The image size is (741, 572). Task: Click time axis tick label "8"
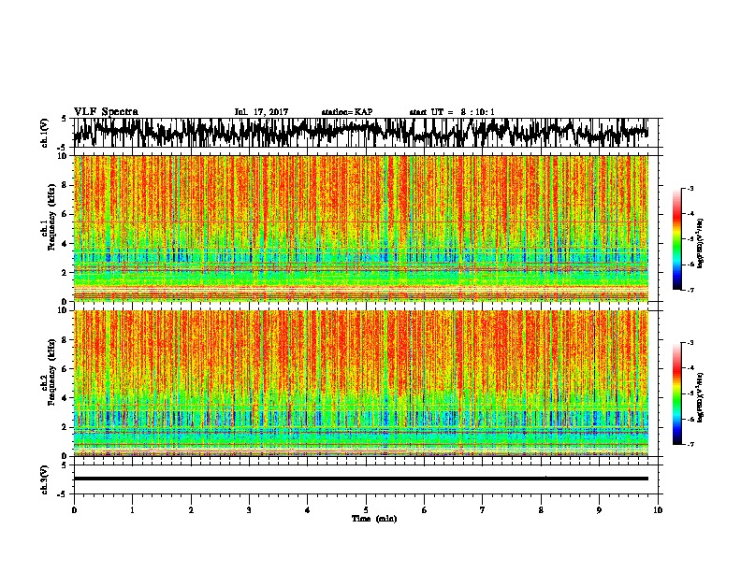(541, 510)
